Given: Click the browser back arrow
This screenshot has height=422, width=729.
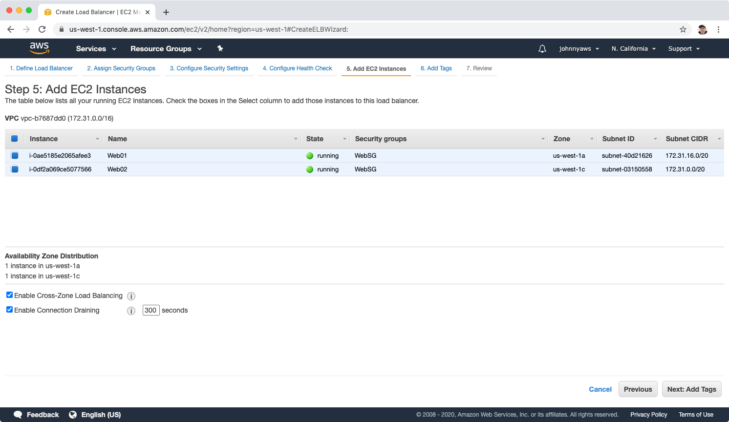Looking at the screenshot, I should tap(11, 29).
